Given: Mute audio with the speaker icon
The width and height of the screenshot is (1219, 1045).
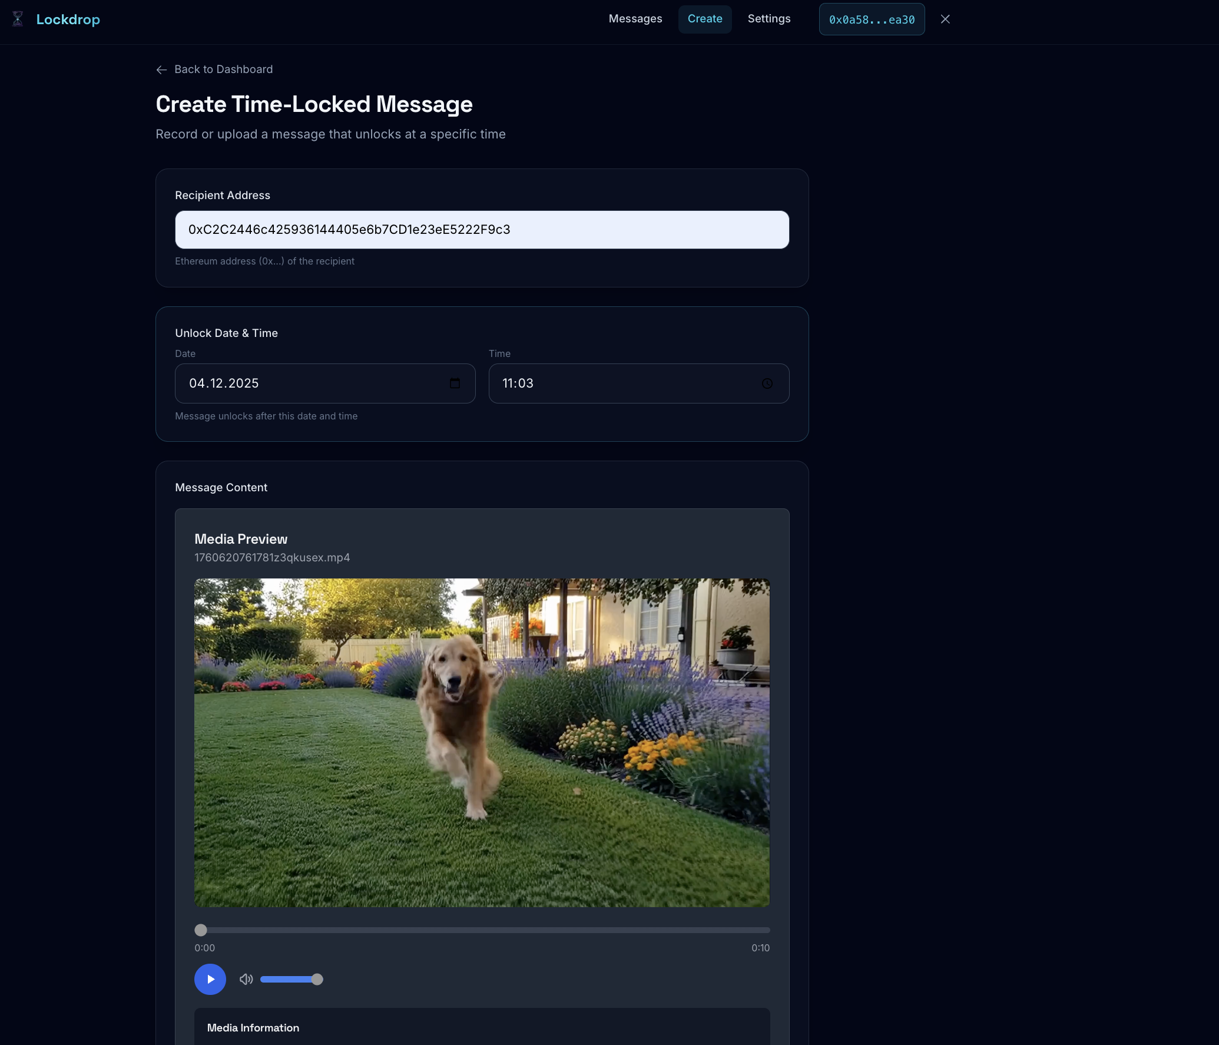Looking at the screenshot, I should (x=246, y=979).
